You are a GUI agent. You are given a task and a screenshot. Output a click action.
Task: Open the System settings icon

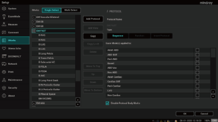tap(4, 9)
